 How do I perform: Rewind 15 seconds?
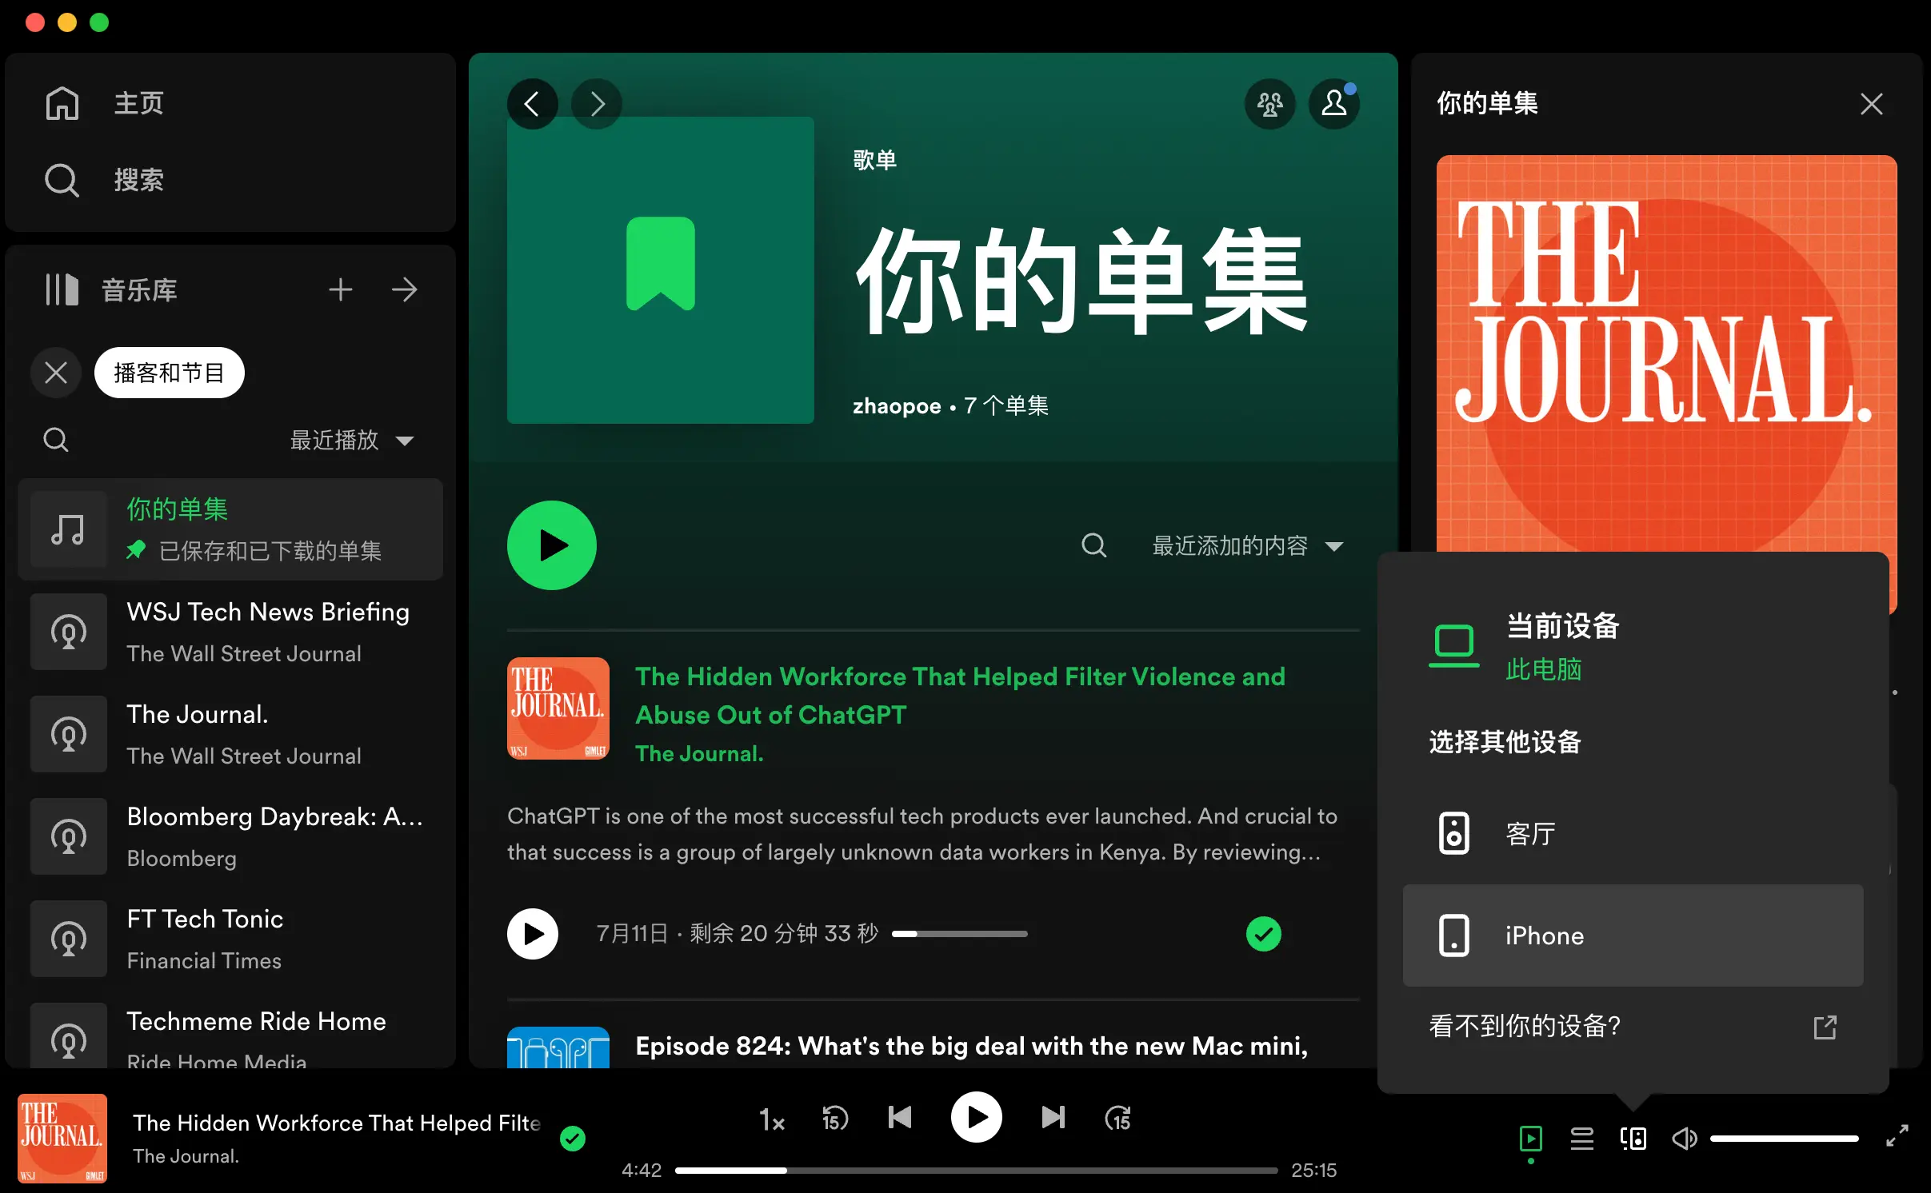(835, 1118)
